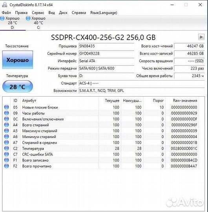This screenshot has height=212, width=208.
Task: Click the Атрибут column header
Action: point(60,101)
